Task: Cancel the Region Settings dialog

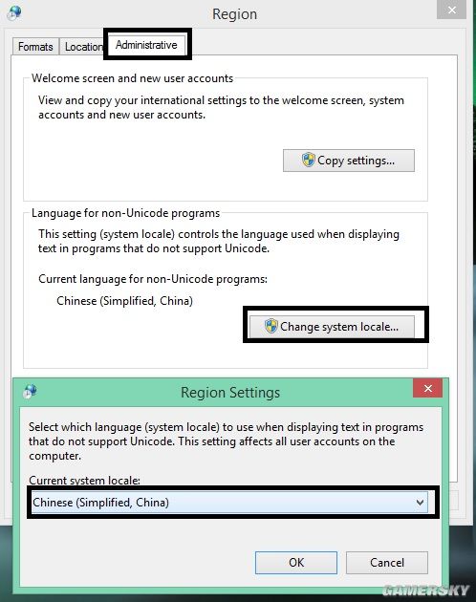Action: point(387,563)
